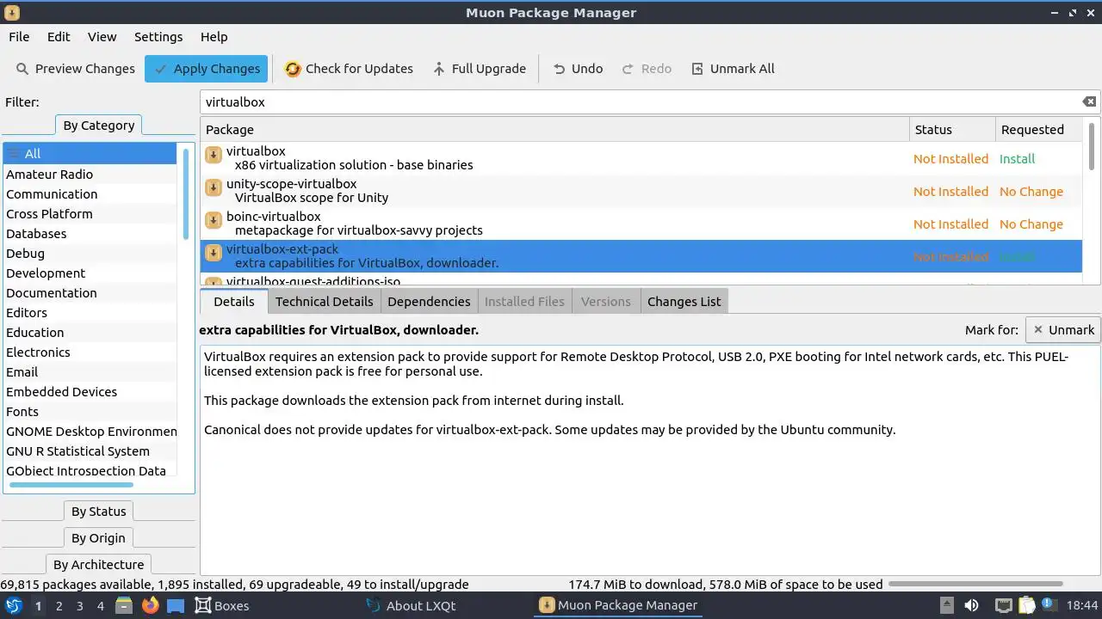
Task: Expand the By Status filter
Action: click(99, 512)
